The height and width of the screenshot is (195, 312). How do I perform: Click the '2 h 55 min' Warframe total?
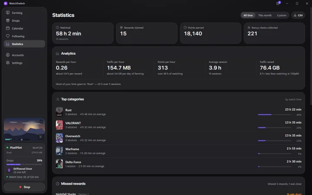[x=294, y=149]
